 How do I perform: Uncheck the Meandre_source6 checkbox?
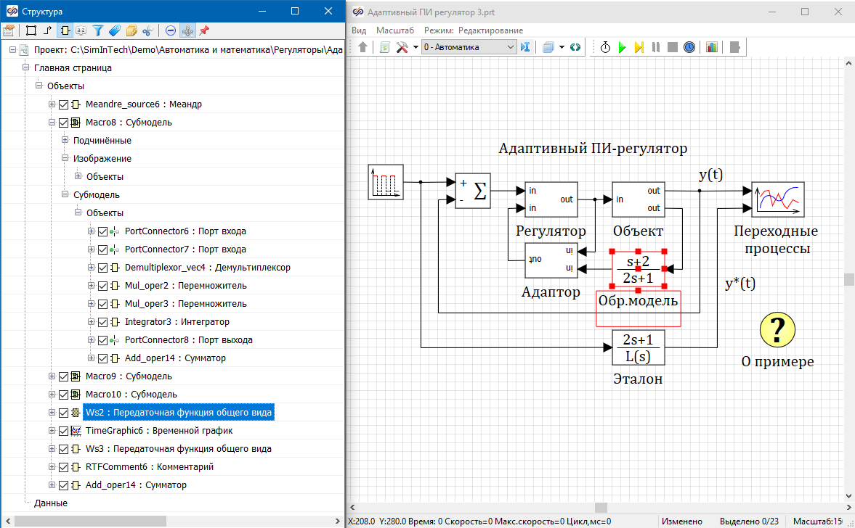pos(63,104)
